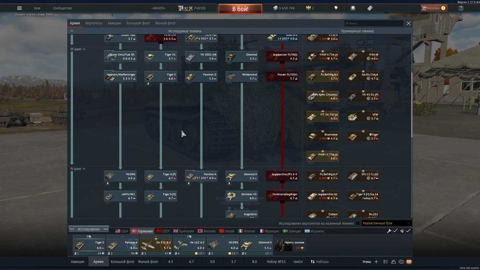Viewport: 480px width, 270px height.
Task: Select premium Pz.Bef.Wg.VI P
Action: coord(323,176)
